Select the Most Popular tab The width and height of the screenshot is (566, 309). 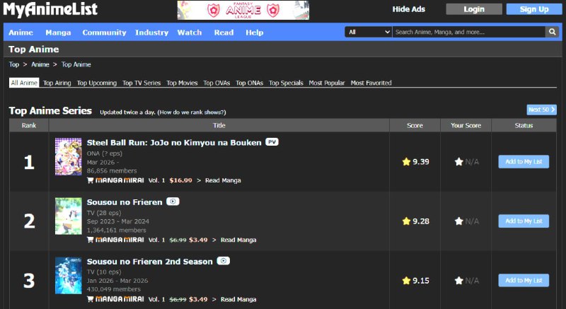pos(327,83)
